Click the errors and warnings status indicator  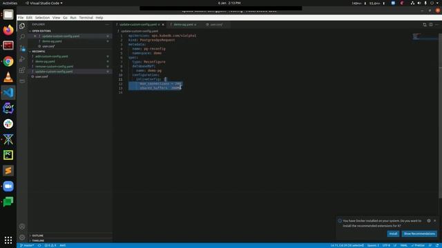[50, 245]
